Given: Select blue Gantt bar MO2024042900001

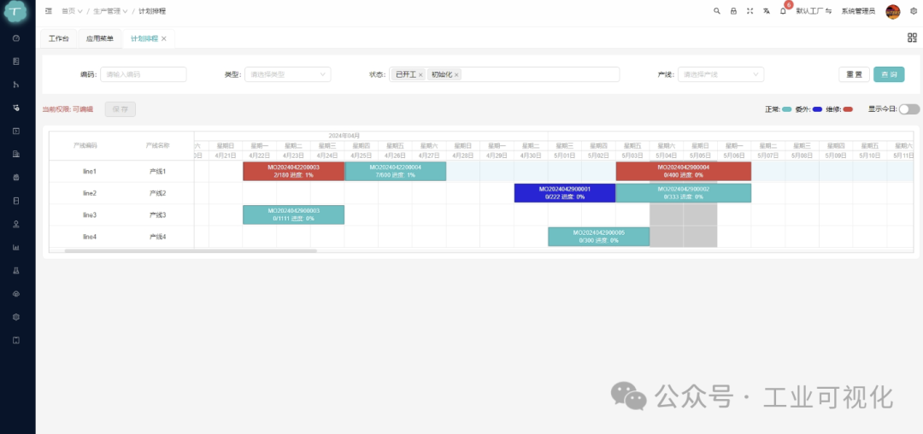Looking at the screenshot, I should coord(565,193).
